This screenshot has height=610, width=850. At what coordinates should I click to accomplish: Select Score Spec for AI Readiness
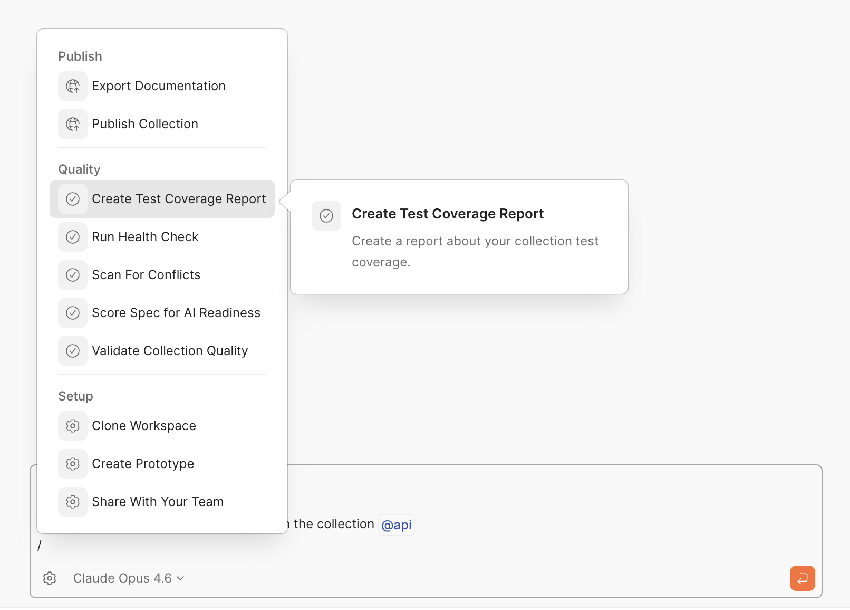pyautogui.click(x=162, y=313)
